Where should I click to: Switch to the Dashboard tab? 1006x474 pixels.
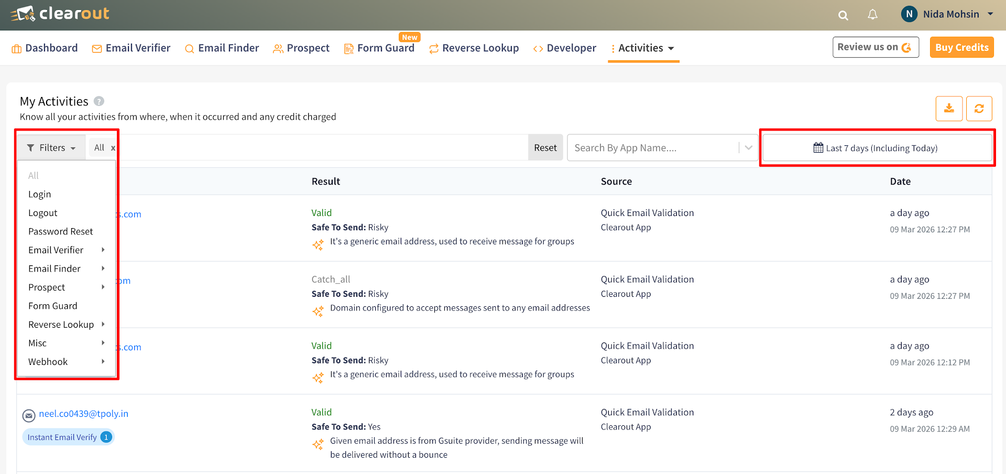coord(45,48)
